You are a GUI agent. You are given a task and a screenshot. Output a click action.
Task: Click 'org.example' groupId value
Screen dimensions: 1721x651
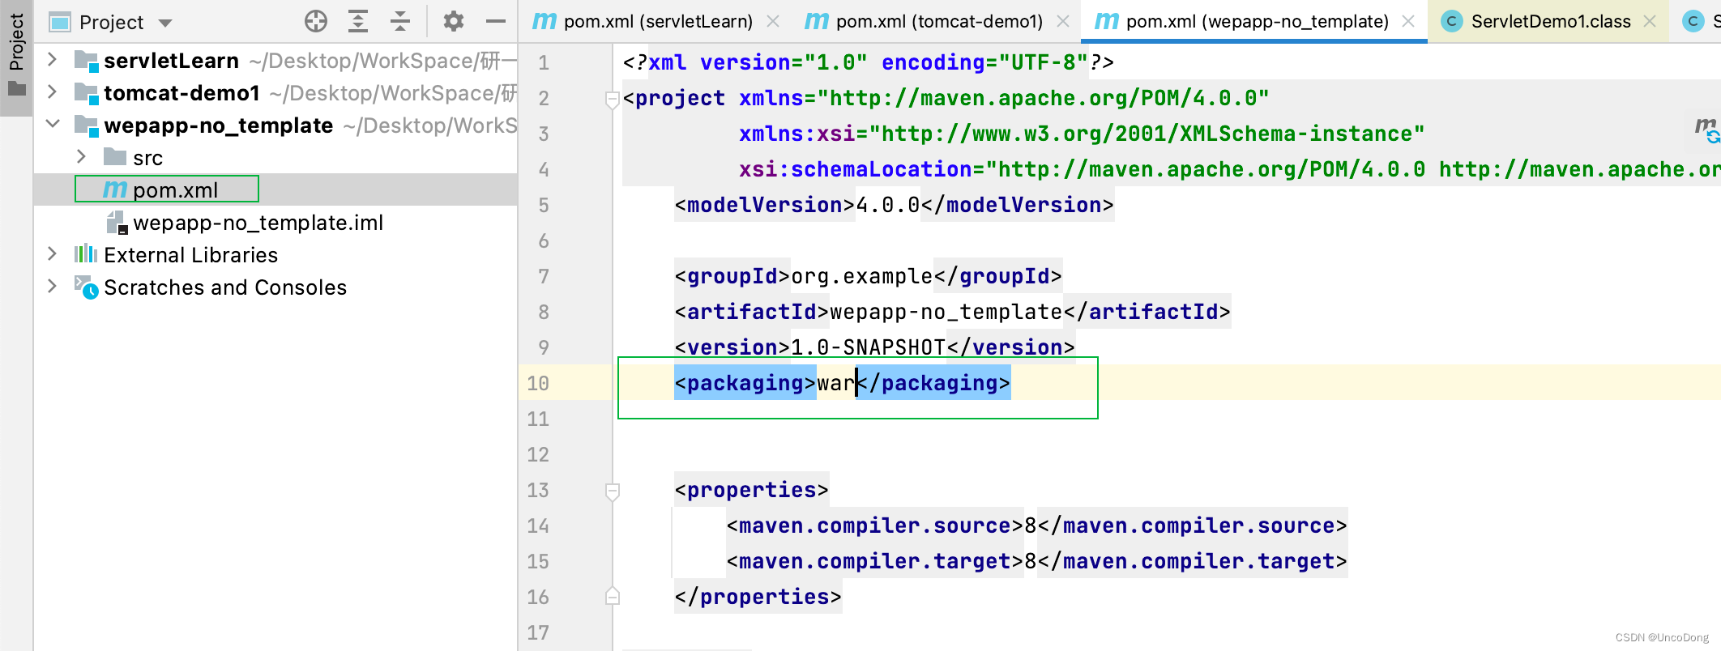pos(862,276)
